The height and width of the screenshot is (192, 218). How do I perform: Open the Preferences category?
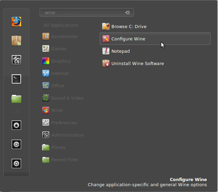click(64, 123)
